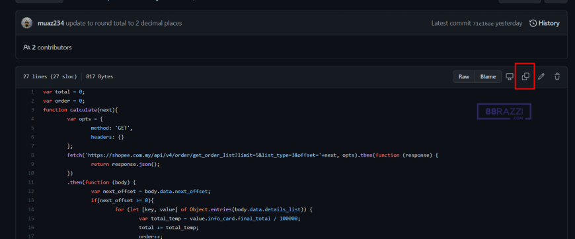Screen dimensions: 575x239
Task: Open commit 'update to round total' message
Action: [x=124, y=24]
